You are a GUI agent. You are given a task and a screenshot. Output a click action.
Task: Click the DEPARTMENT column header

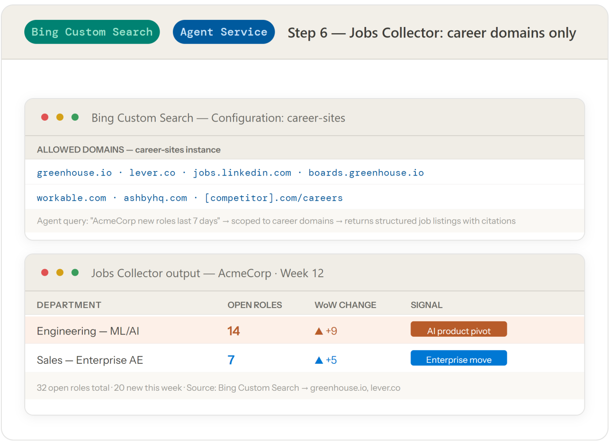tap(69, 305)
